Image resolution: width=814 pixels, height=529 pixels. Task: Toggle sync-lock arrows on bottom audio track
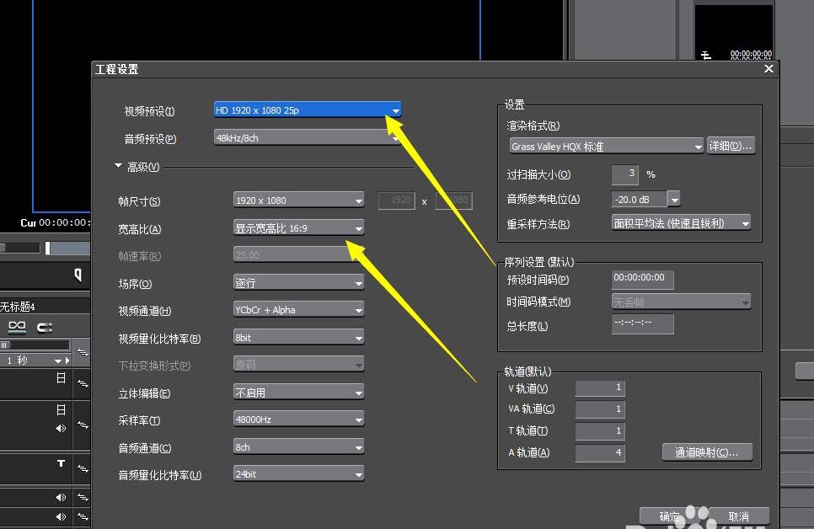tap(83, 516)
